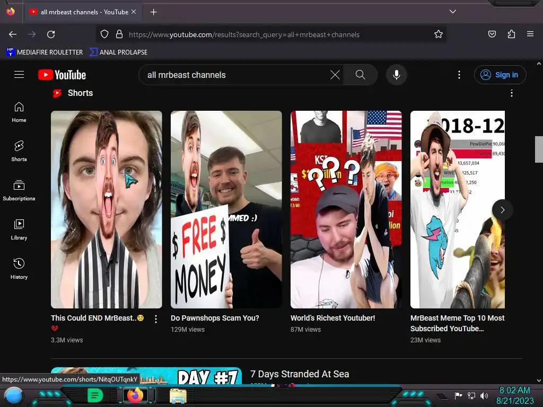Open Subscriptions in the sidebar

pyautogui.click(x=19, y=191)
